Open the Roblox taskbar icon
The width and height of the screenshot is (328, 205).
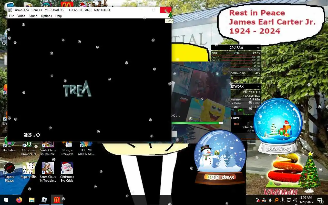44,200
